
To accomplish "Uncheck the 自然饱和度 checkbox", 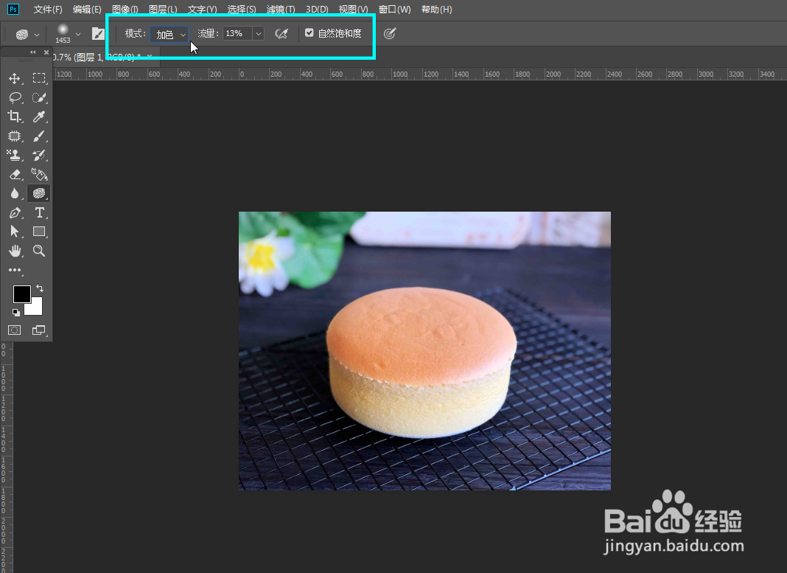I will click(309, 33).
